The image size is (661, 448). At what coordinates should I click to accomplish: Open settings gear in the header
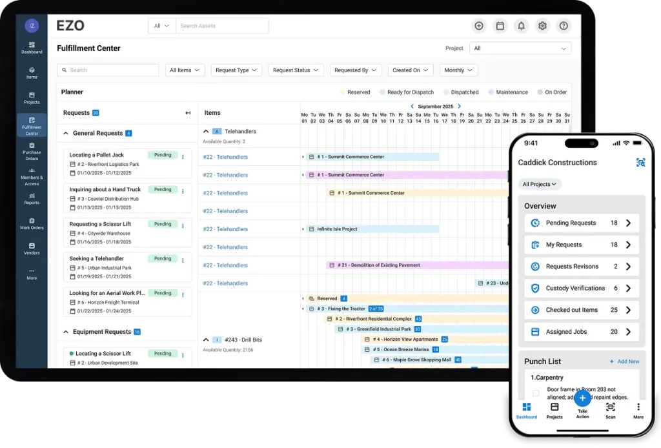click(542, 26)
